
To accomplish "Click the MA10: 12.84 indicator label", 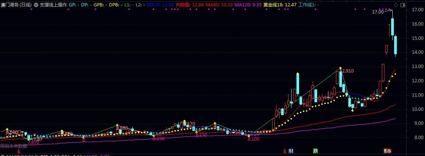I will 161,5.
